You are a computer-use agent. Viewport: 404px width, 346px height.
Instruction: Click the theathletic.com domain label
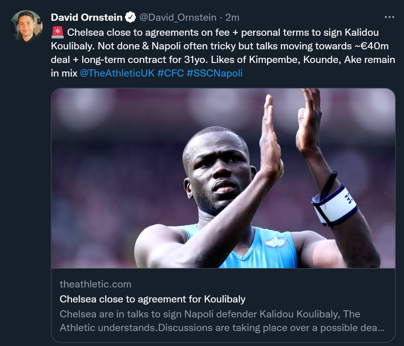[95, 284]
